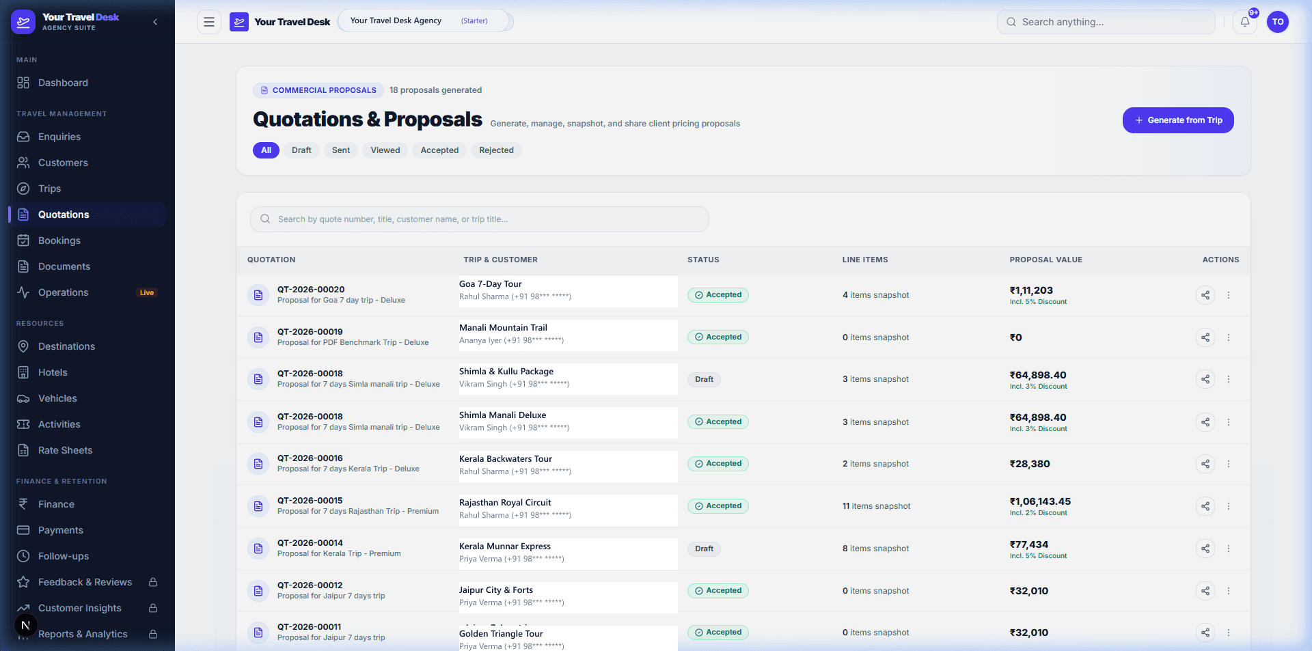Navigate to Trips
Viewport: 1312px width, 651px height.
[87, 189]
